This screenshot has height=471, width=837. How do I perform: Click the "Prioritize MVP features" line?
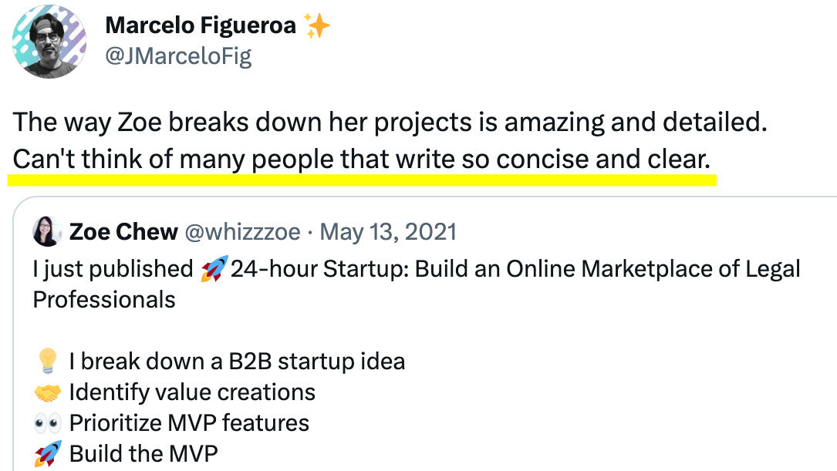pos(189,423)
